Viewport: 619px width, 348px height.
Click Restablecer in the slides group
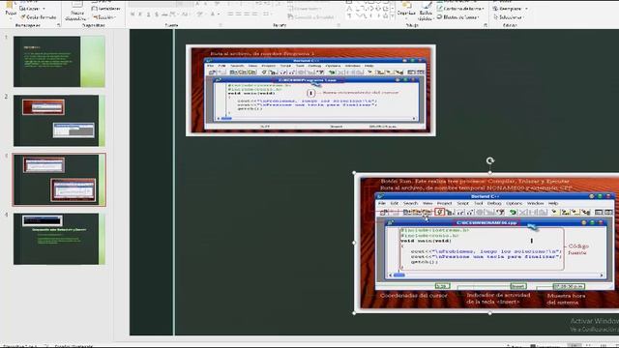pos(105,9)
